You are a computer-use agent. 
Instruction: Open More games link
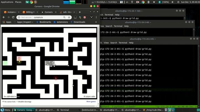tap(91, 101)
